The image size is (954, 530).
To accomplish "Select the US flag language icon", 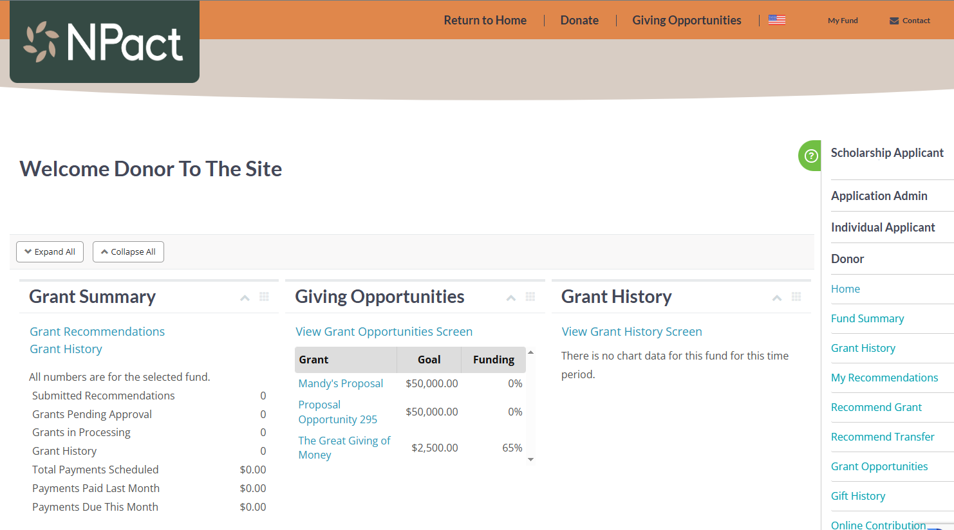I will tap(777, 20).
